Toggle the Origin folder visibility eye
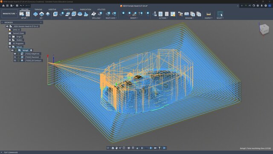Viewport: 273px width, 154px height. coord(10,37)
